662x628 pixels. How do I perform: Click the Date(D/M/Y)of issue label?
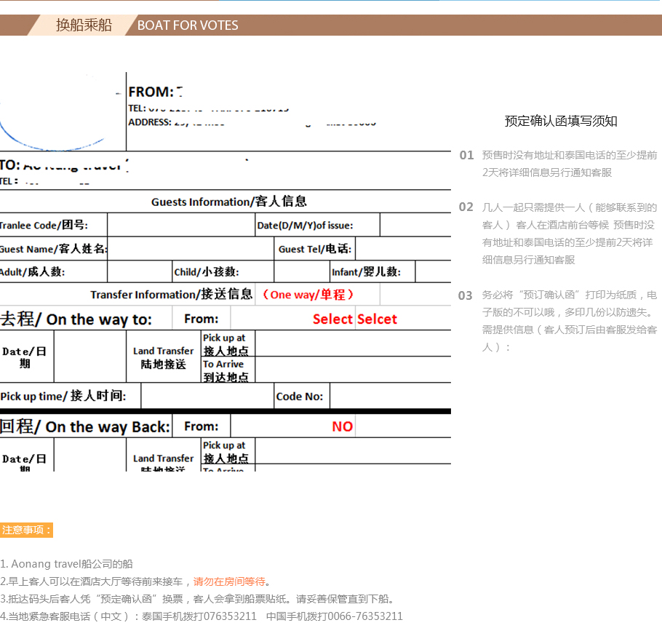[305, 225]
